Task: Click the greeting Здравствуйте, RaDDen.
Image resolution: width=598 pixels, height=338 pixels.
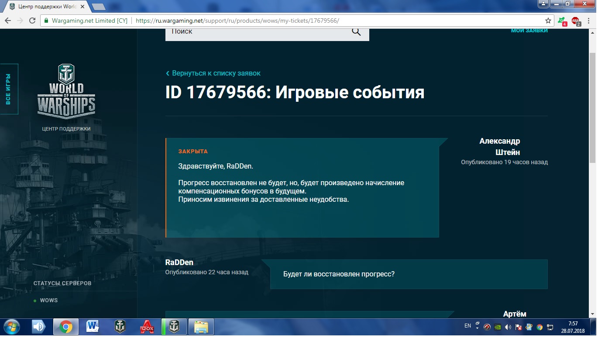Action: pos(216,166)
